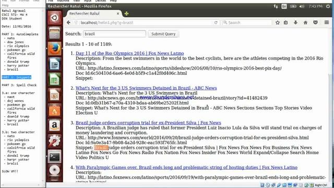Screen dimensions: 334x188
Task: Click highlighted PART 2: Snippets line in editor
Action: tap(16, 77)
